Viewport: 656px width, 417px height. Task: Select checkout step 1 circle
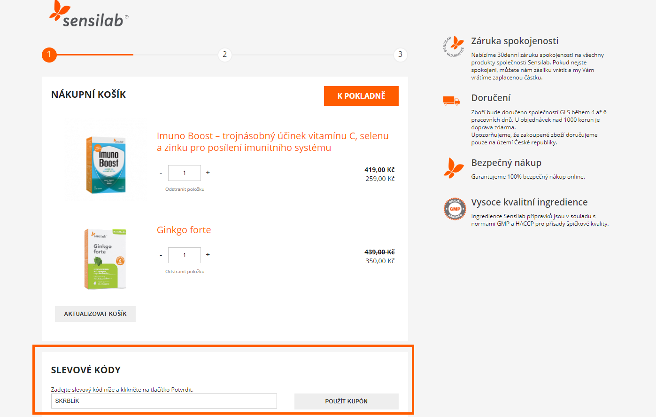(49, 55)
